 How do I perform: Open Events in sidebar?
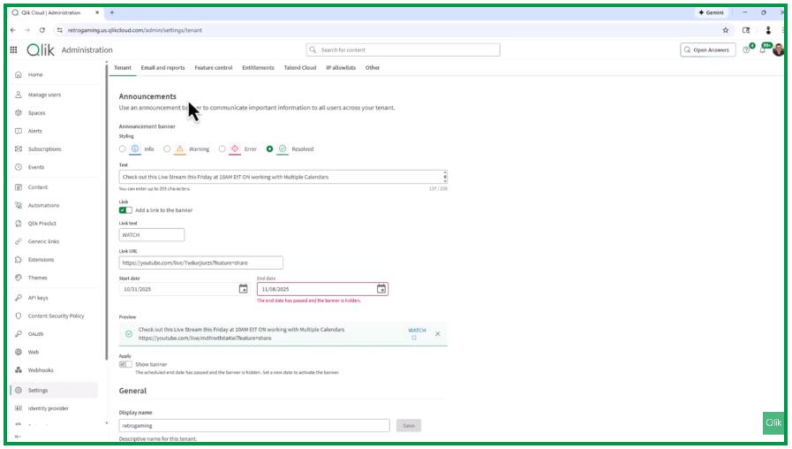[x=36, y=167]
